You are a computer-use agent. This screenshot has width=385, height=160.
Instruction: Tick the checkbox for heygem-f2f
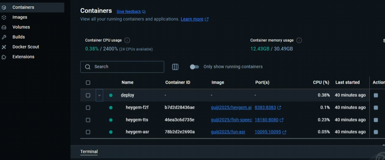pyautogui.click(x=88, y=107)
